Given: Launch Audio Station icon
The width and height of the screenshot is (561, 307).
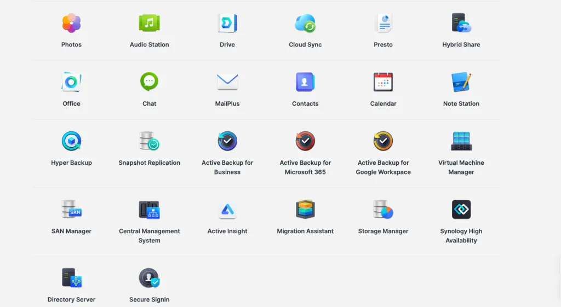Looking at the screenshot, I should point(149,23).
